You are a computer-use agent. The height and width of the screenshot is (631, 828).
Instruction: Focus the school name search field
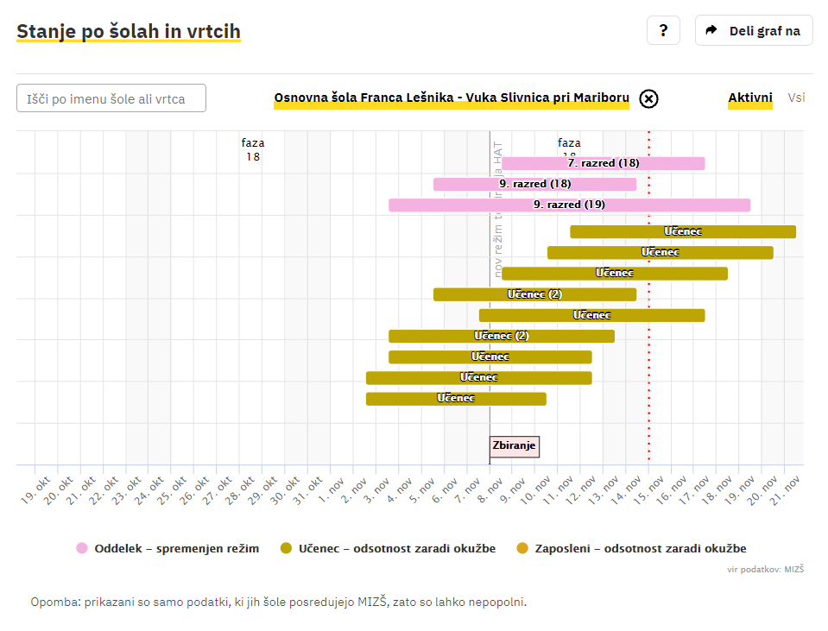click(111, 98)
